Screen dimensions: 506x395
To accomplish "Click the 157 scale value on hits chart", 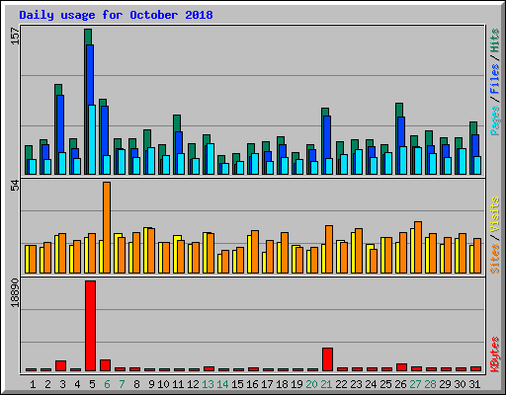I will 15,37.
